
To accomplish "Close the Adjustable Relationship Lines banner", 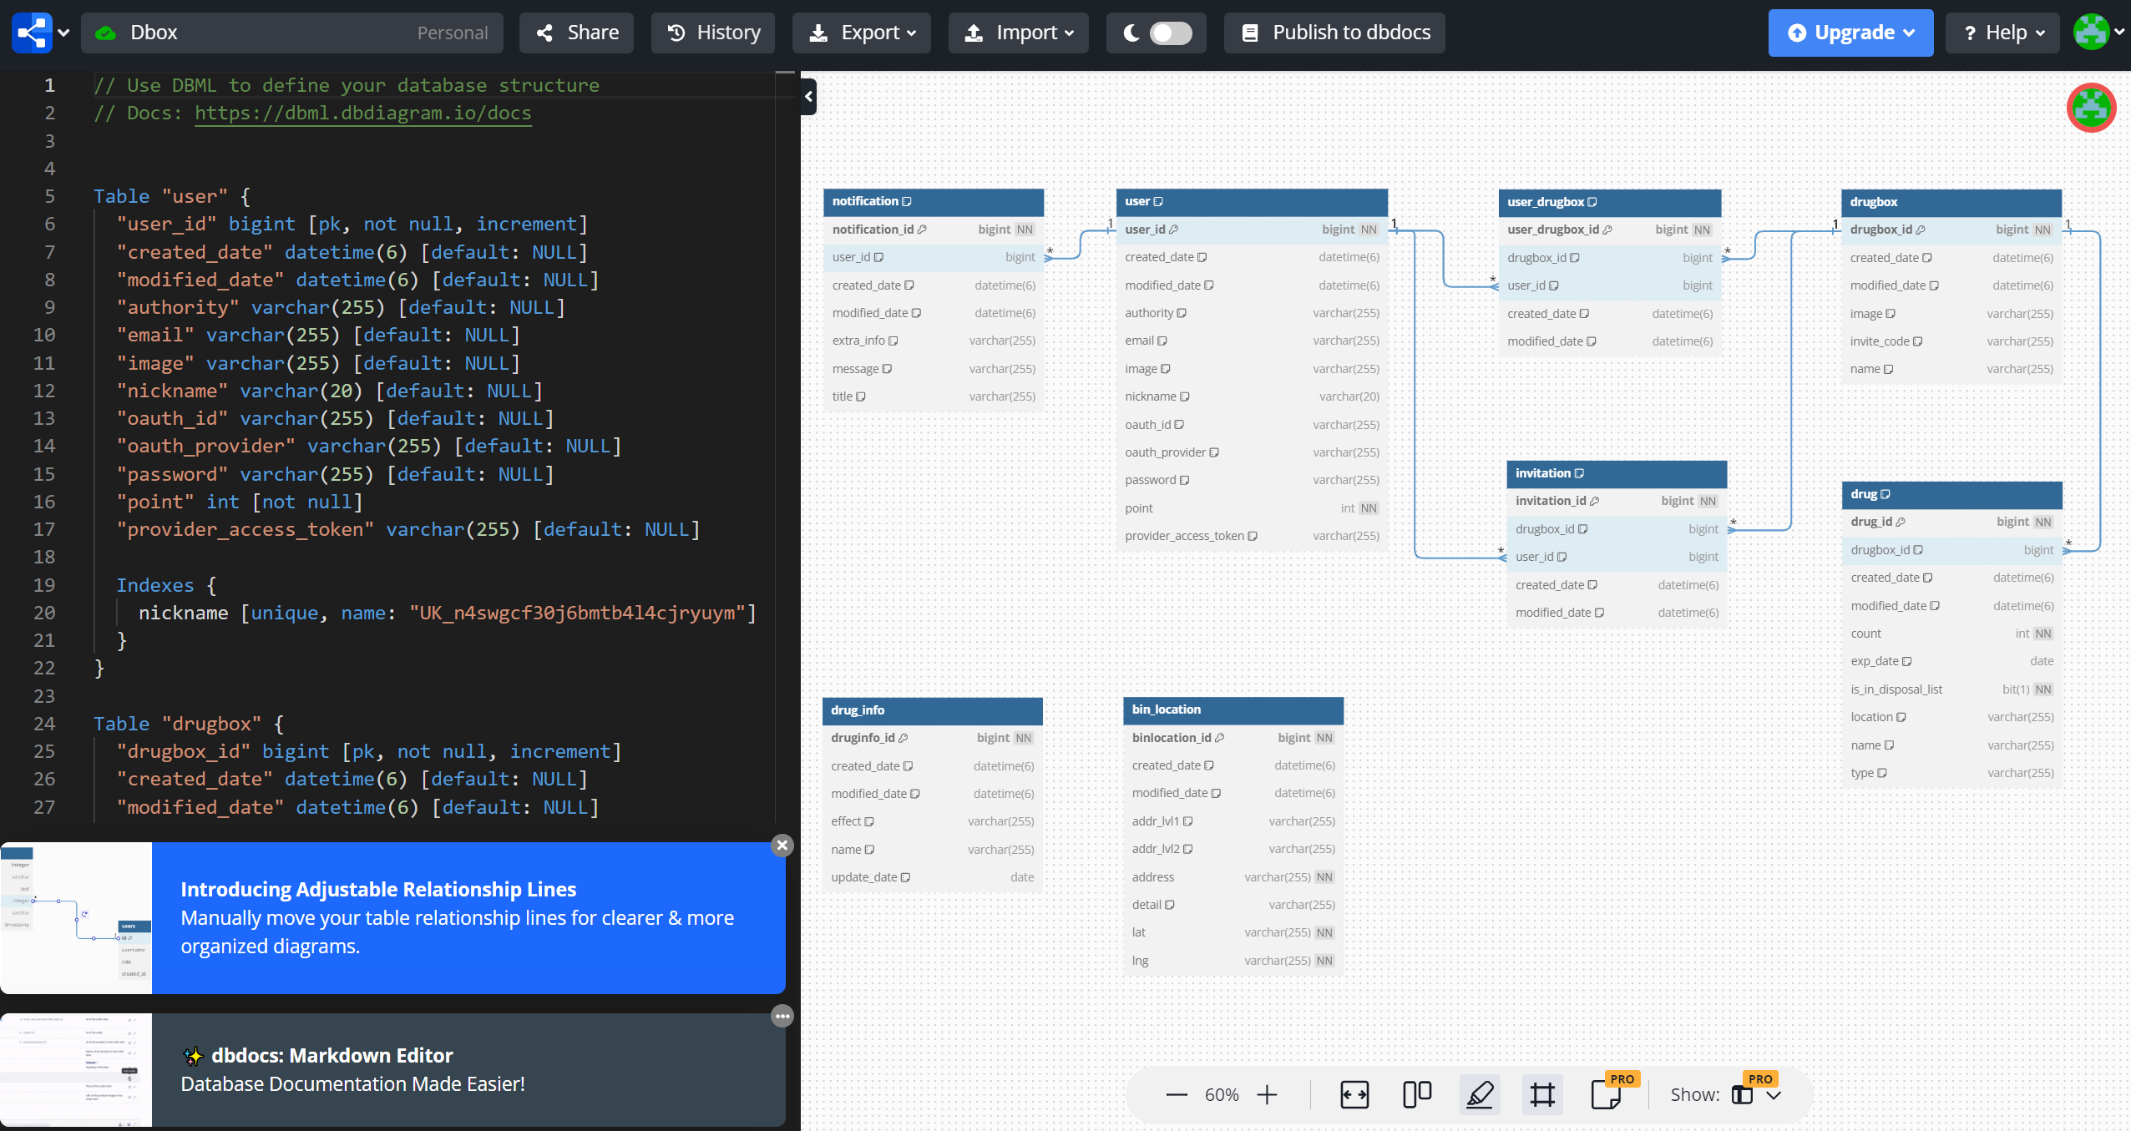I will click(782, 845).
